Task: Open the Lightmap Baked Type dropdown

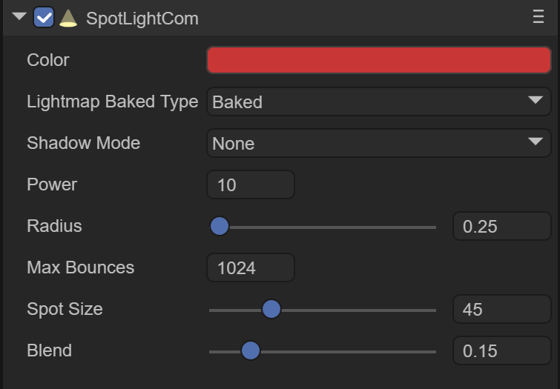Action: click(x=378, y=102)
